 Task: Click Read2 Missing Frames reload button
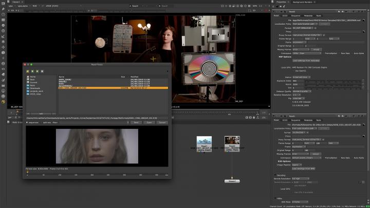(x=316, y=49)
